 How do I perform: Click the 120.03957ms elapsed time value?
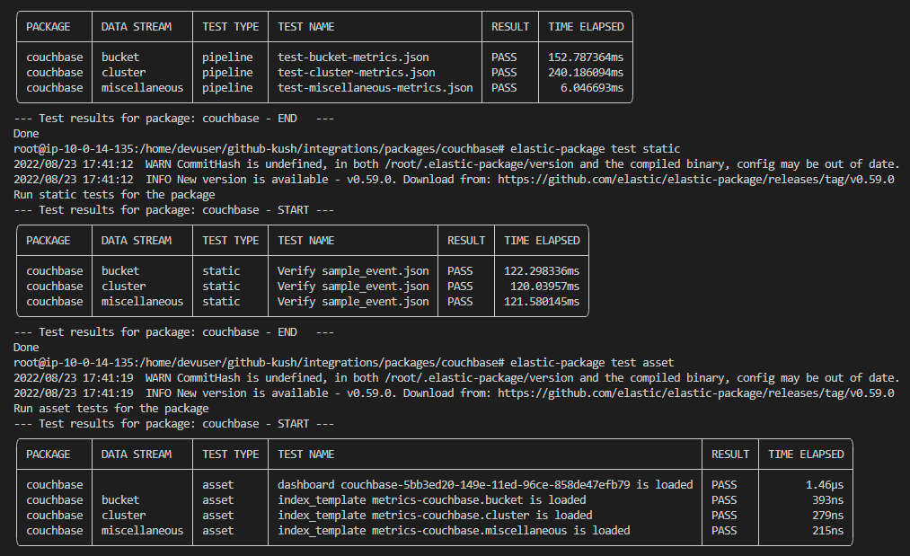[544, 287]
